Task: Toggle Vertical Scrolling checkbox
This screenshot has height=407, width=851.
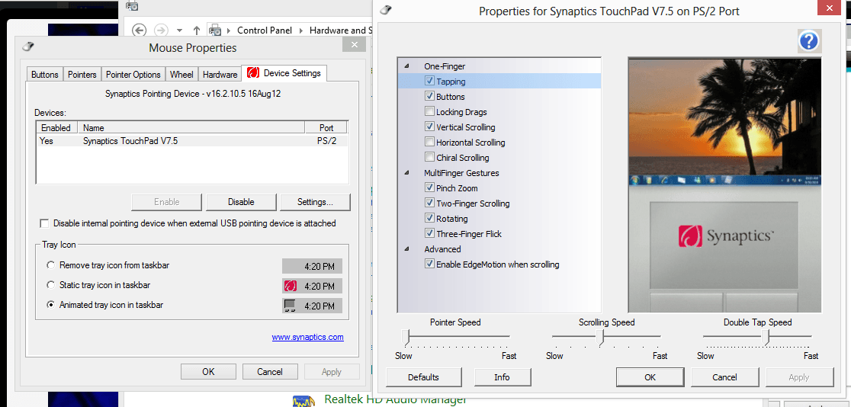Action: (x=429, y=127)
